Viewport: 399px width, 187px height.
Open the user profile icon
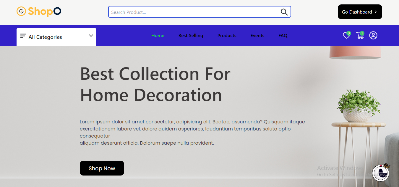pos(373,35)
